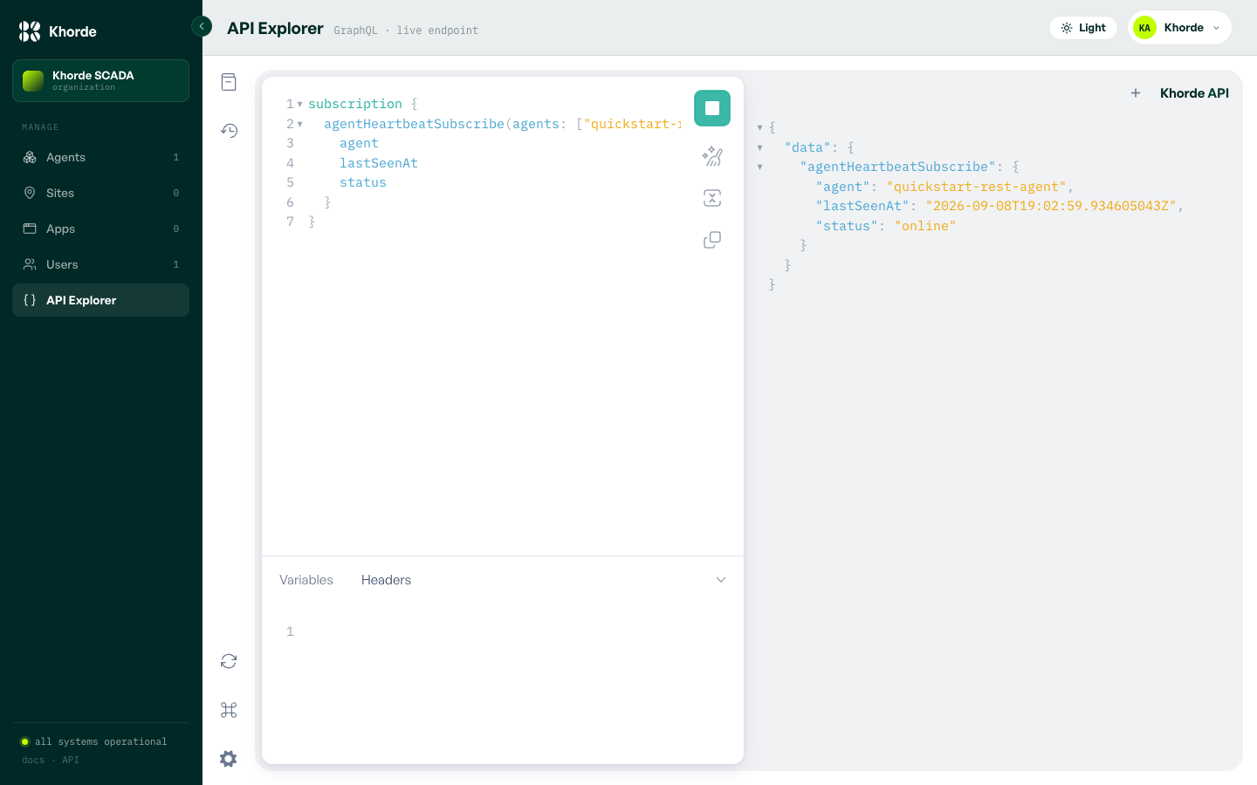Click the lastSeenAt timestamp value in response
The image size is (1257, 785).
[1051, 206]
